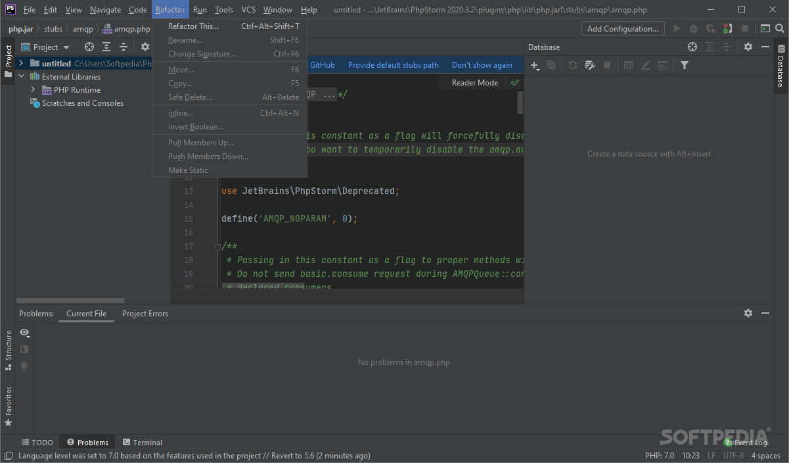Open Project panel settings gear
Screen dimensions: 789x463
(x=145, y=47)
